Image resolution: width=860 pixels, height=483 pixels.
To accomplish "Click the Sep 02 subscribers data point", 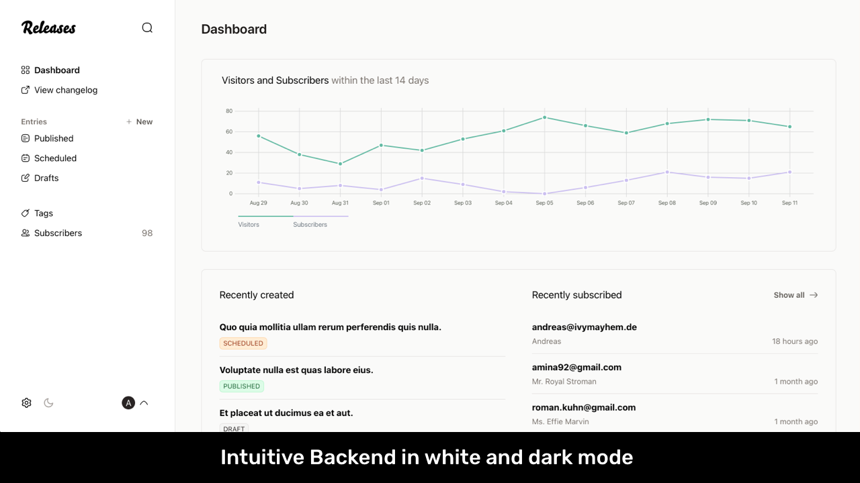I will (422, 178).
